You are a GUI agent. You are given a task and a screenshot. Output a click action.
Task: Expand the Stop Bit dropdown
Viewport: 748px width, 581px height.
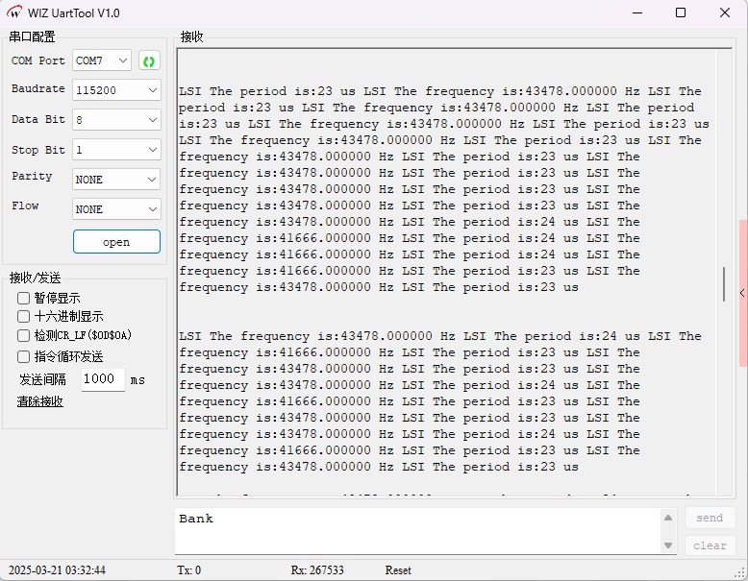(x=116, y=150)
